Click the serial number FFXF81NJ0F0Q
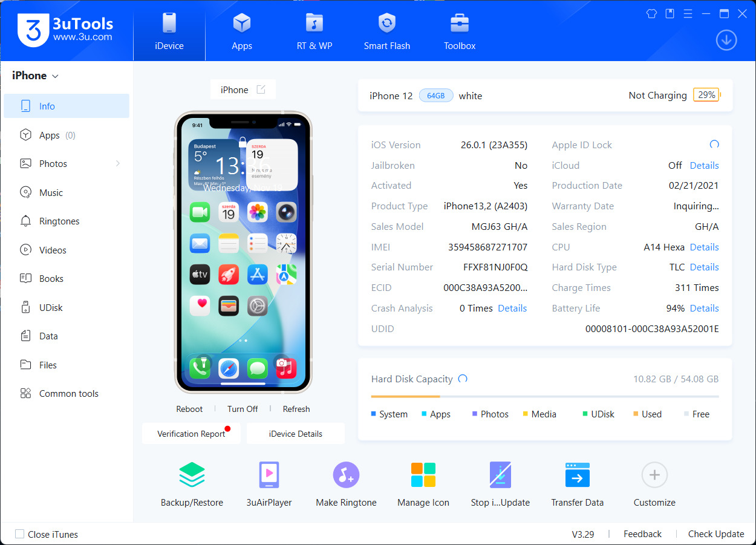The height and width of the screenshot is (545, 756). point(495,267)
